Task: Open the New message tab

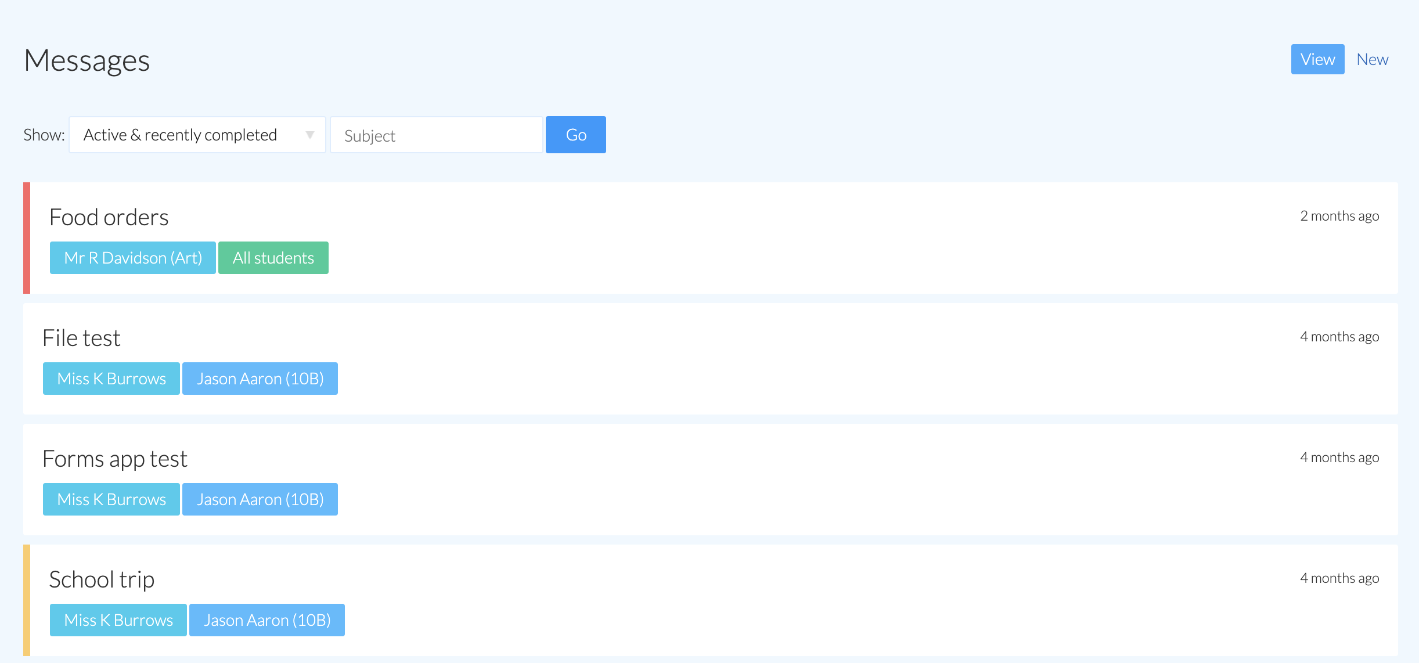Action: 1372,59
